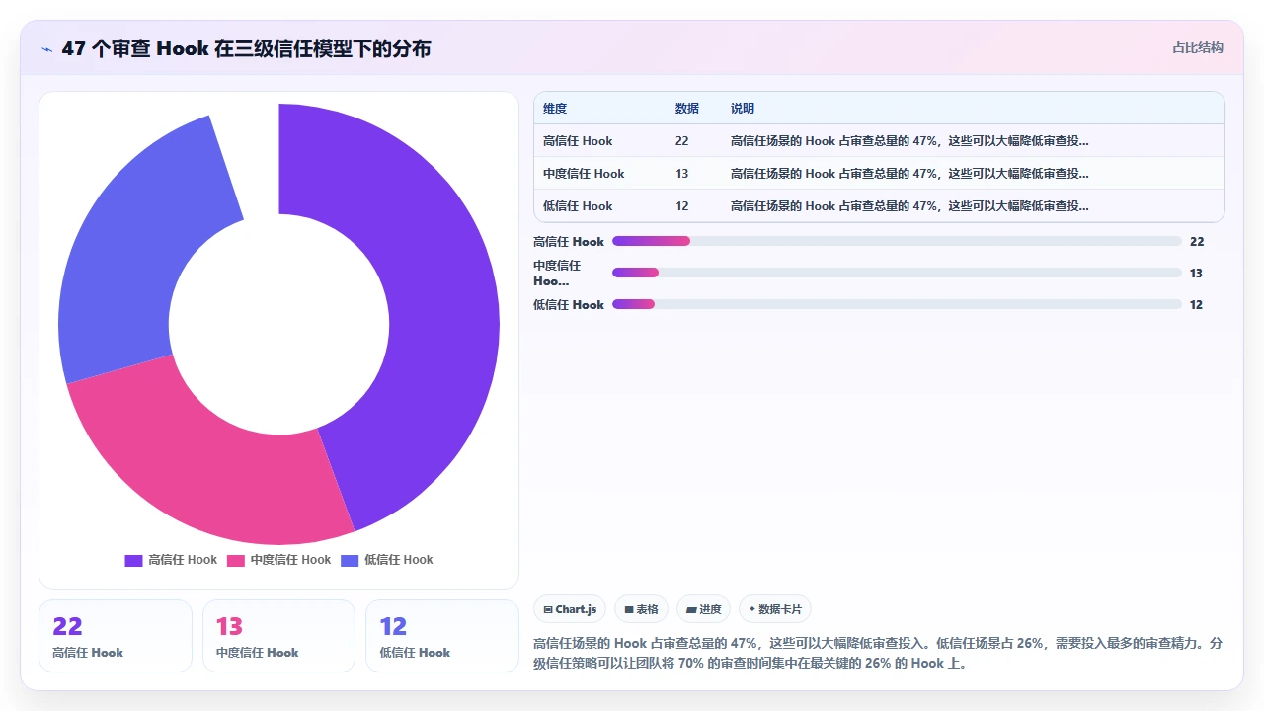Image resolution: width=1264 pixels, height=711 pixels.
Task: Click the 低信任 Hook row description text
Action: 909,206
